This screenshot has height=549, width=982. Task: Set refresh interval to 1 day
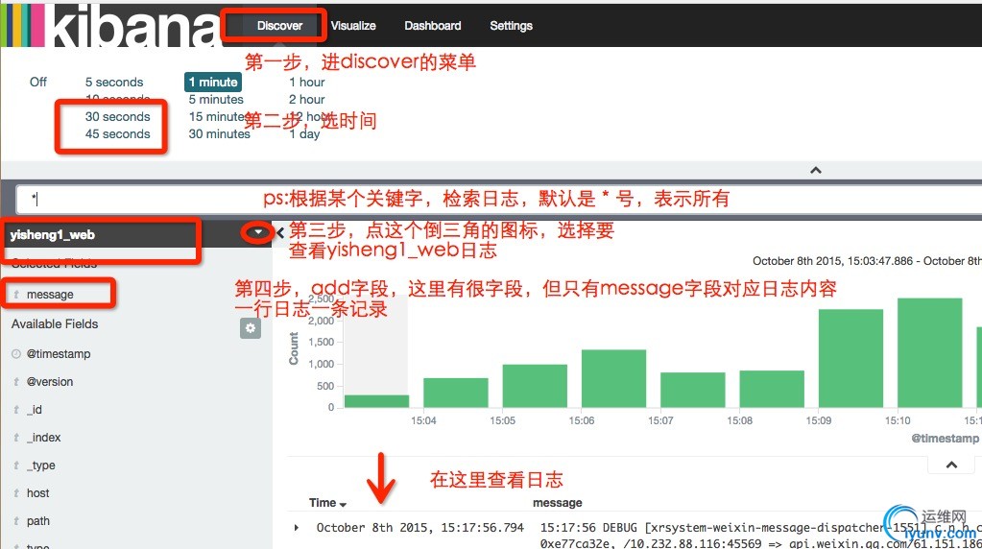tap(304, 134)
